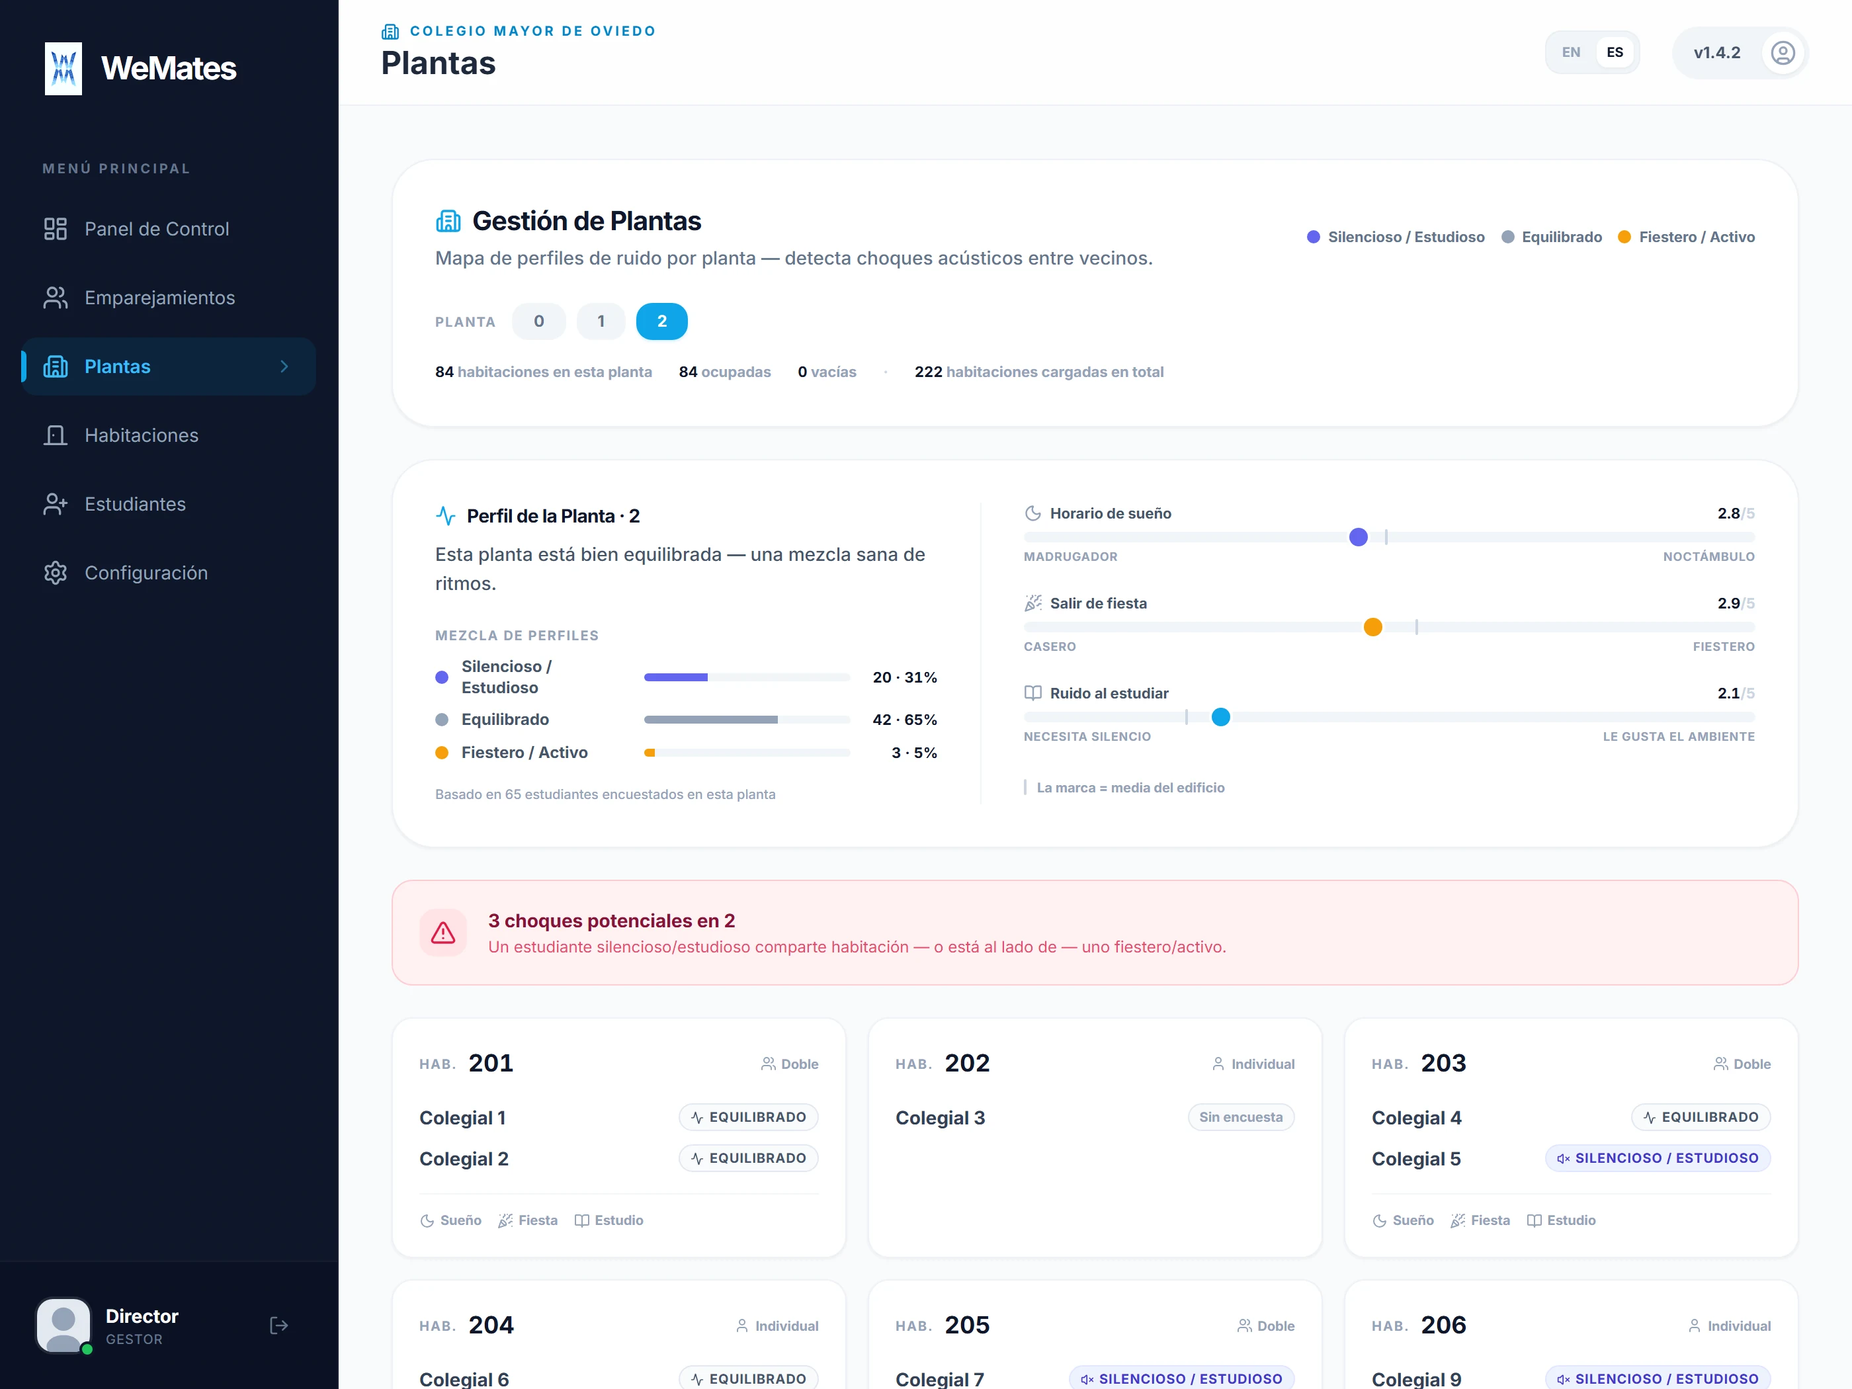Click book icon of Ruido al estudiar
The height and width of the screenshot is (1389, 1852).
pyautogui.click(x=1033, y=693)
